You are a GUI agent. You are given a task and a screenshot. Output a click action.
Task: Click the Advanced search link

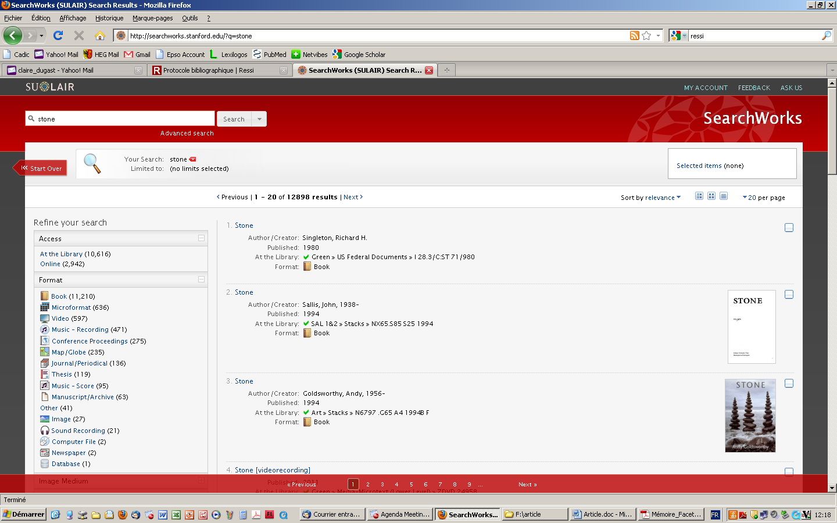[187, 133]
